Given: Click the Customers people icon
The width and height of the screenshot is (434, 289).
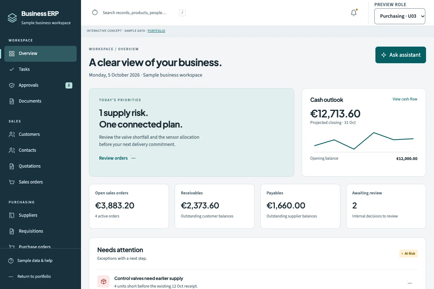Looking at the screenshot, I should (12, 134).
